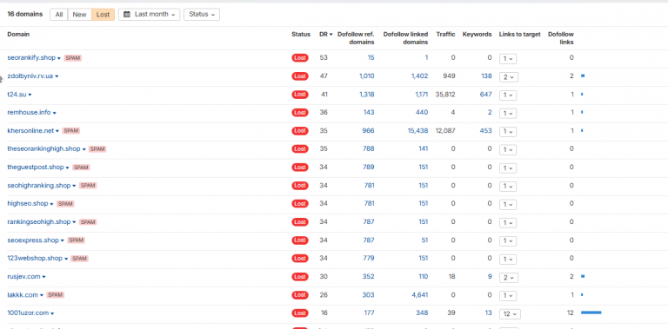The width and height of the screenshot is (668, 329).
Task: Open khersonline.net domain link
Action: coord(30,131)
